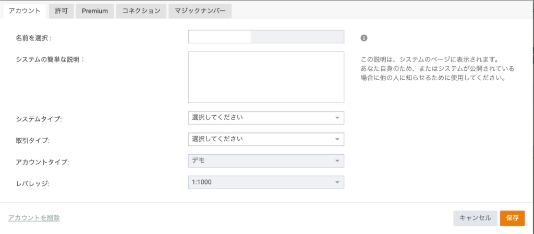Click the キャンセル button
The image size is (534, 234).
pyautogui.click(x=475, y=218)
